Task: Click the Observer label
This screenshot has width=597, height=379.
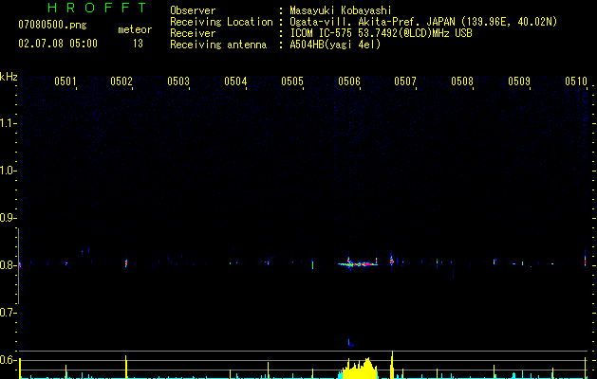Action: coord(193,10)
